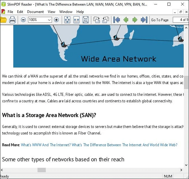The height and width of the screenshot is (179, 189).
Task: Maximize the SlimPDF Reader window
Action: coord(169,4)
